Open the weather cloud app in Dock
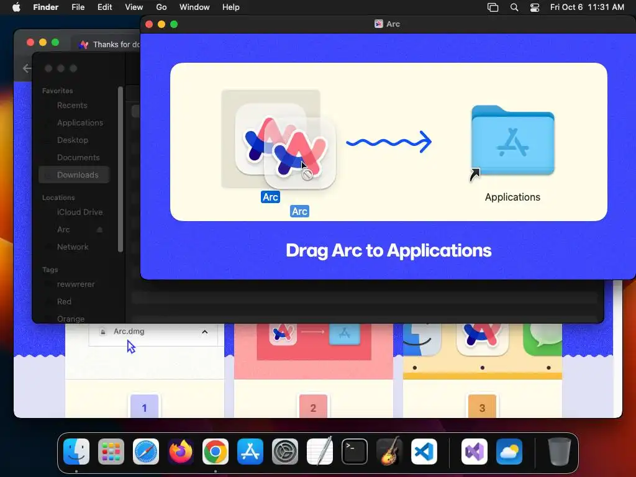 coord(509,452)
